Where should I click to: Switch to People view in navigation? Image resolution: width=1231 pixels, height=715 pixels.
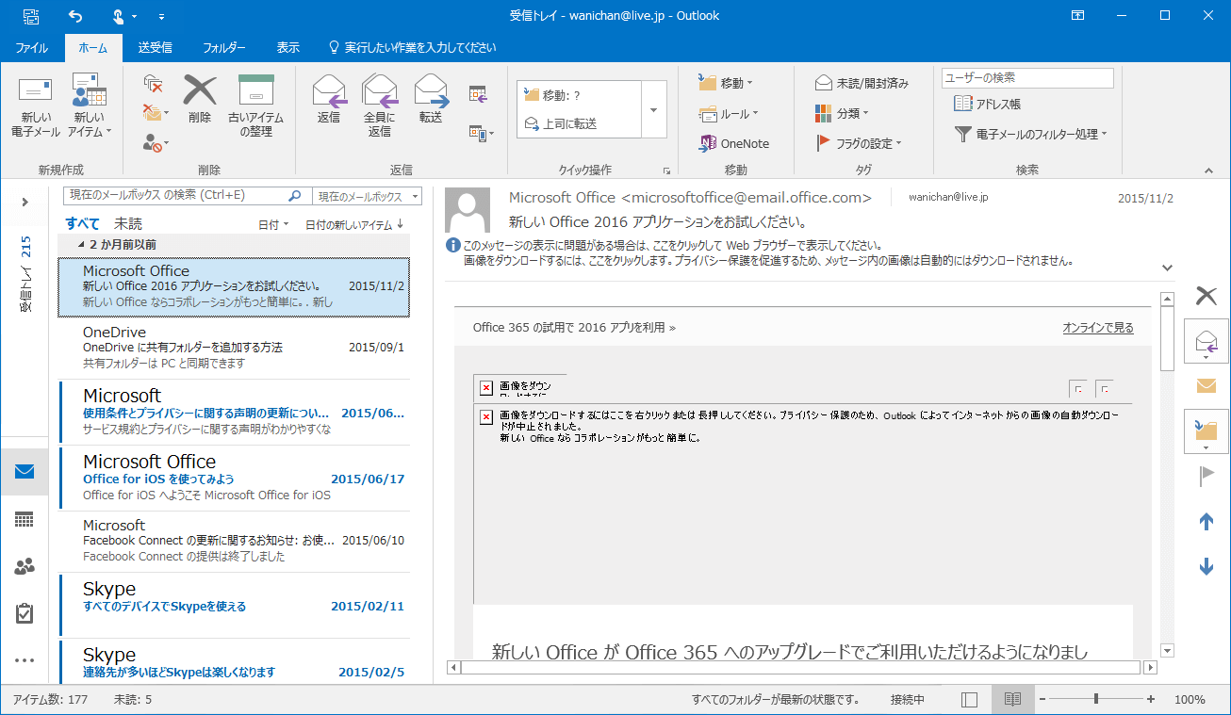25,566
